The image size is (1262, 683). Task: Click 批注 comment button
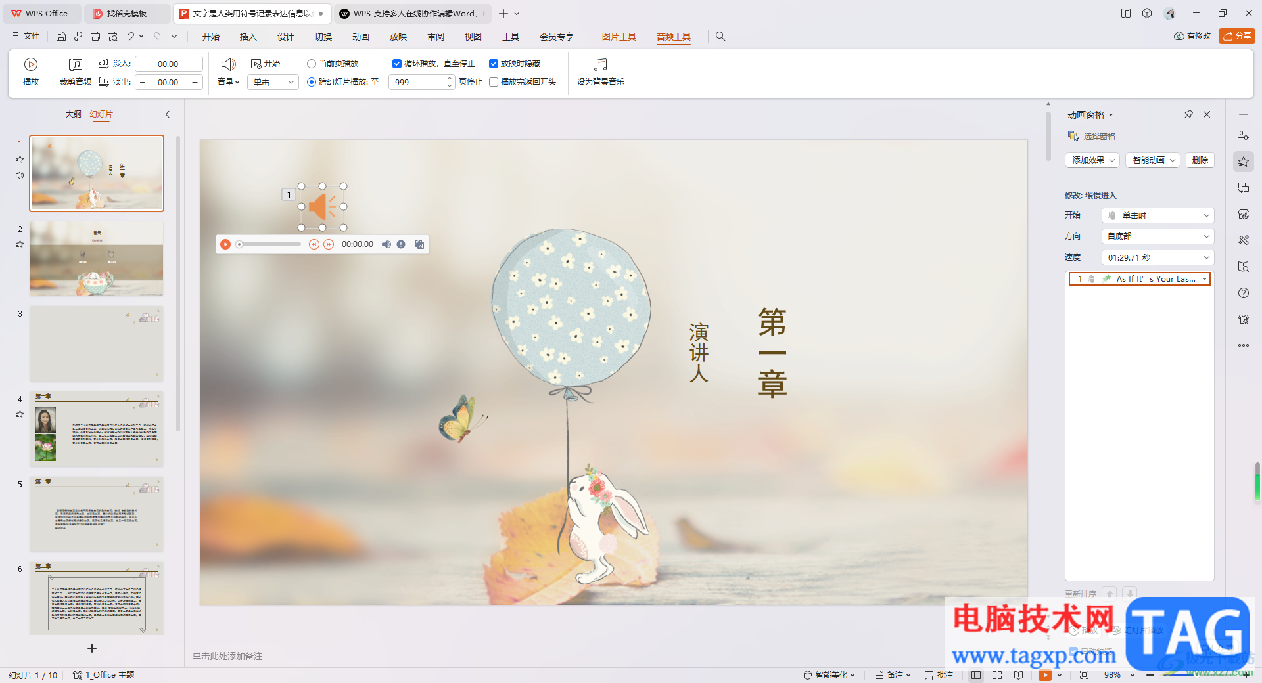point(939,675)
